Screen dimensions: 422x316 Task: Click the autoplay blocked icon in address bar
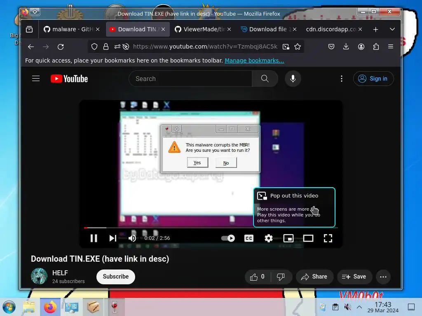point(126,47)
